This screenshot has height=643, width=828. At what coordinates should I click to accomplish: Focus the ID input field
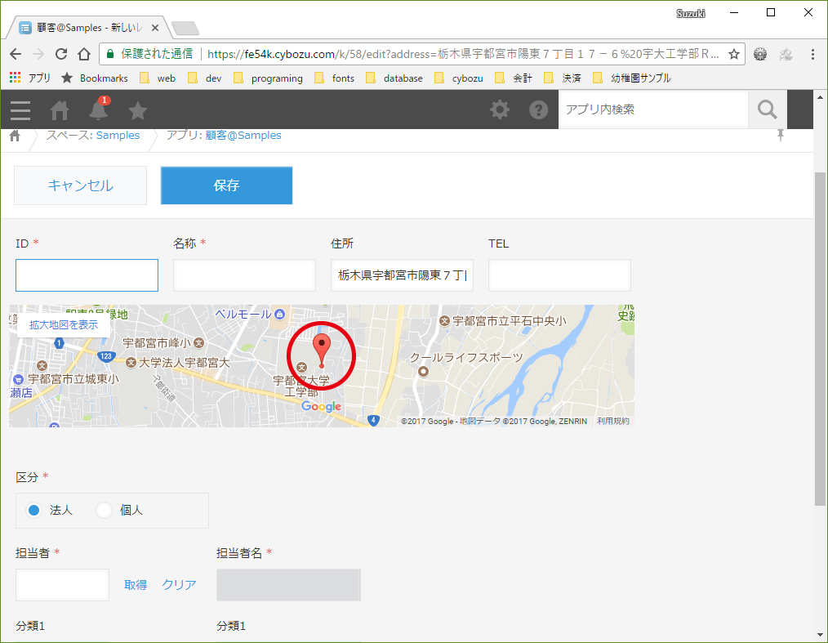tap(87, 275)
